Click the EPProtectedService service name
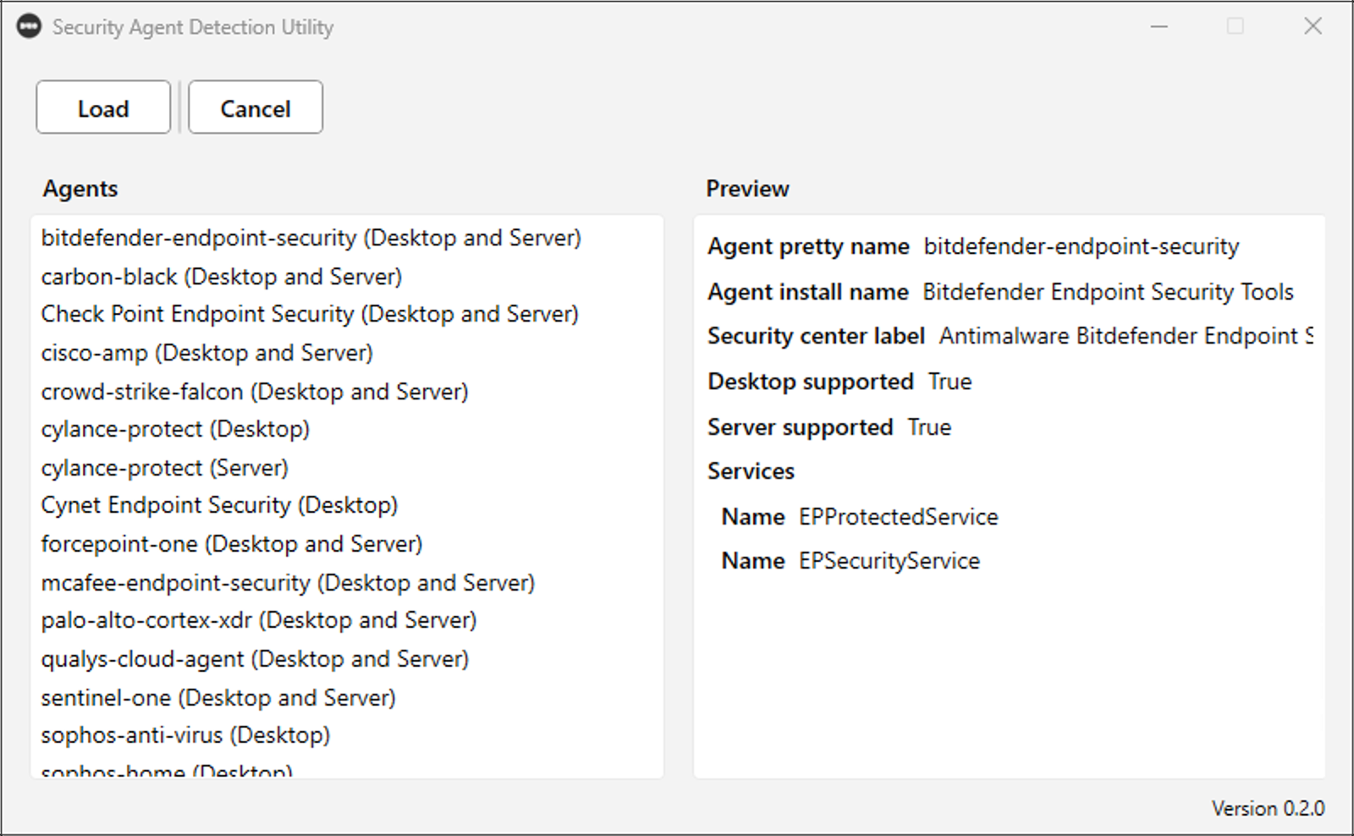The width and height of the screenshot is (1354, 836). pos(899,517)
